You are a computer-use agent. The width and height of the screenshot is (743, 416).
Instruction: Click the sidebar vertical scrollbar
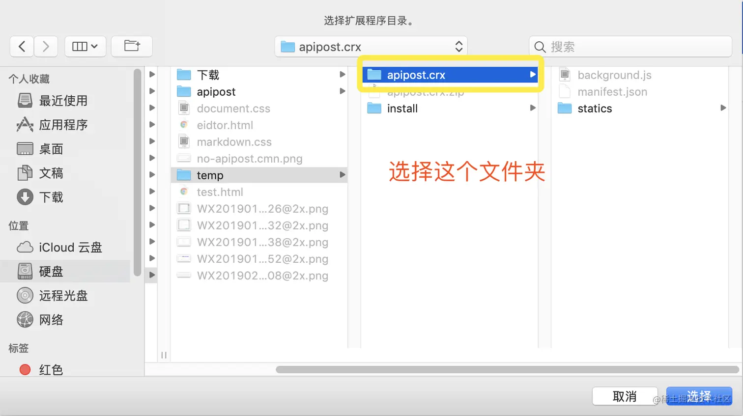point(137,172)
